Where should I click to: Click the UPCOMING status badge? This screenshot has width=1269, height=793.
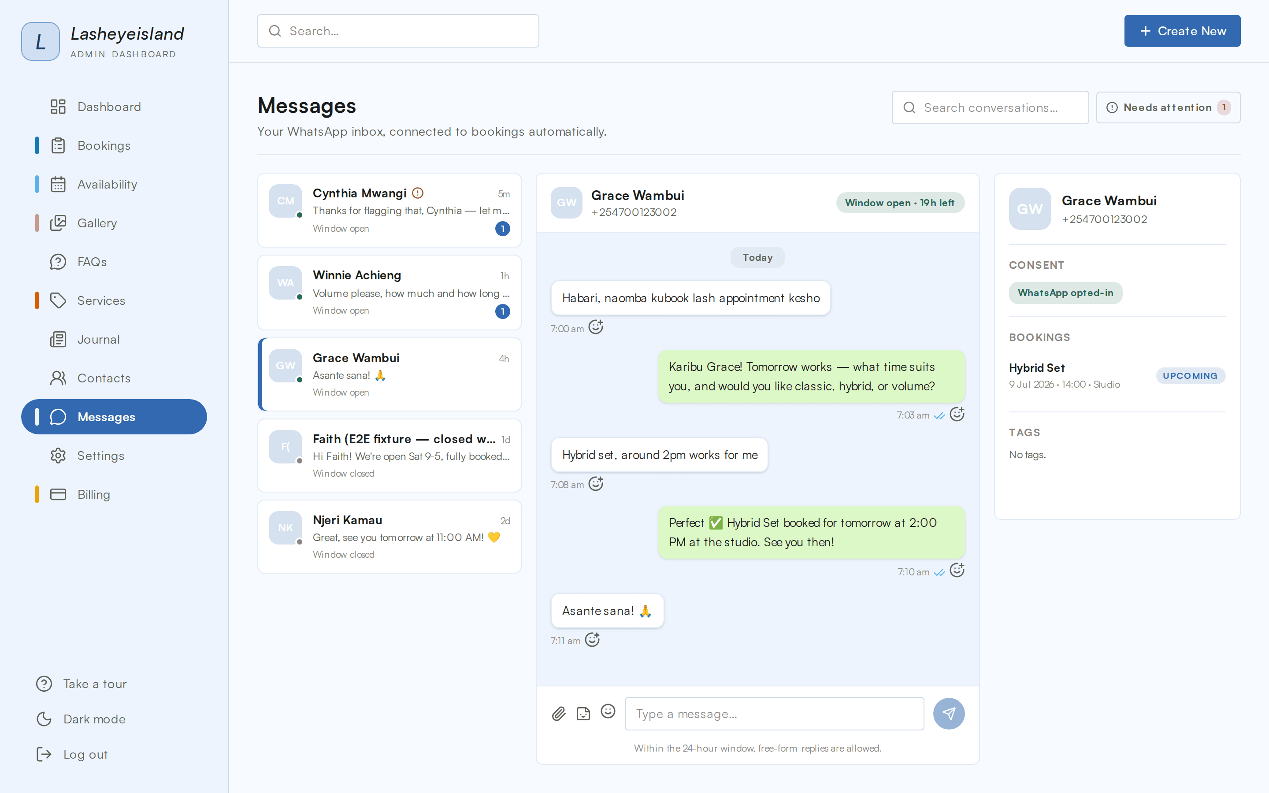point(1190,376)
